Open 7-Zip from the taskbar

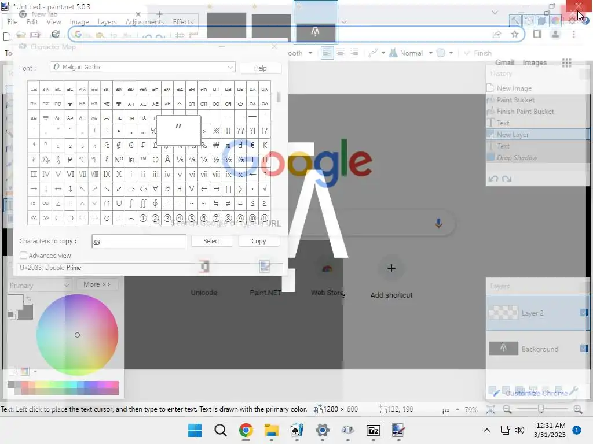[x=374, y=430]
